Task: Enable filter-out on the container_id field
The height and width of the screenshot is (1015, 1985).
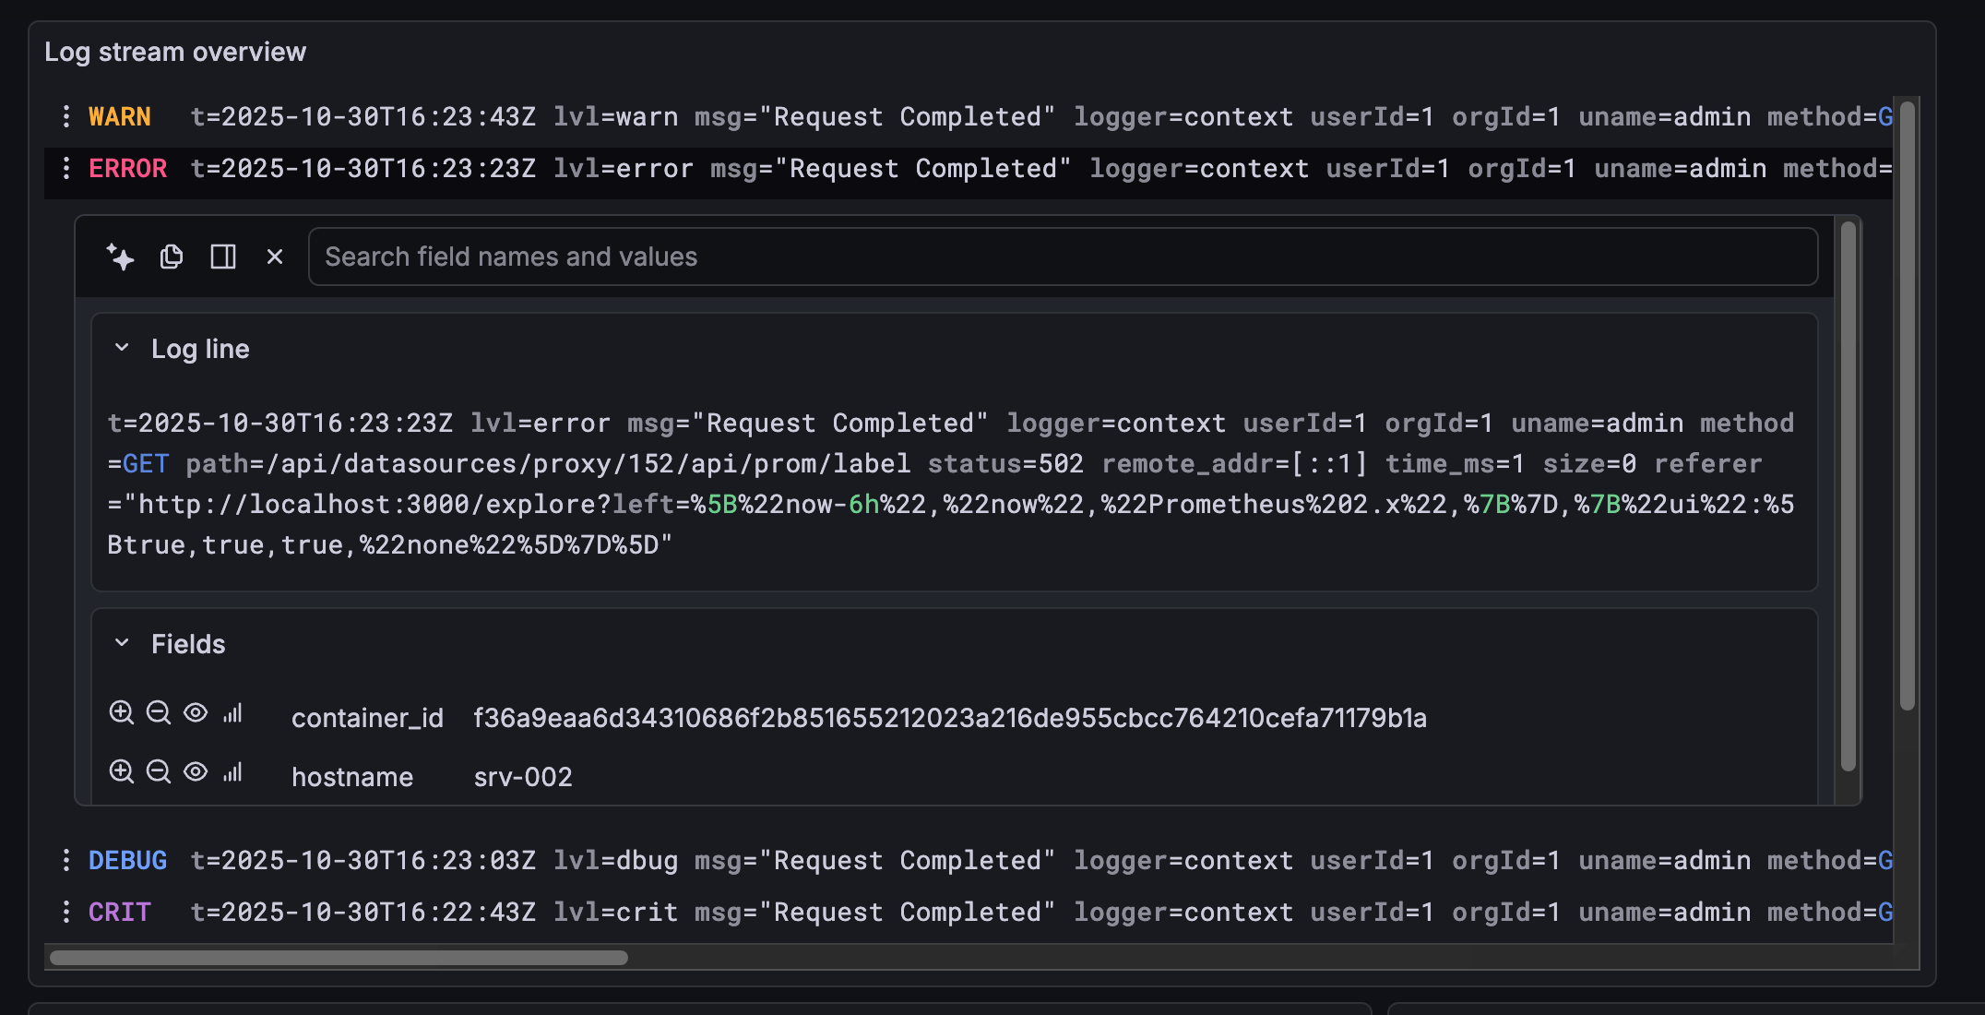Action: tap(159, 713)
